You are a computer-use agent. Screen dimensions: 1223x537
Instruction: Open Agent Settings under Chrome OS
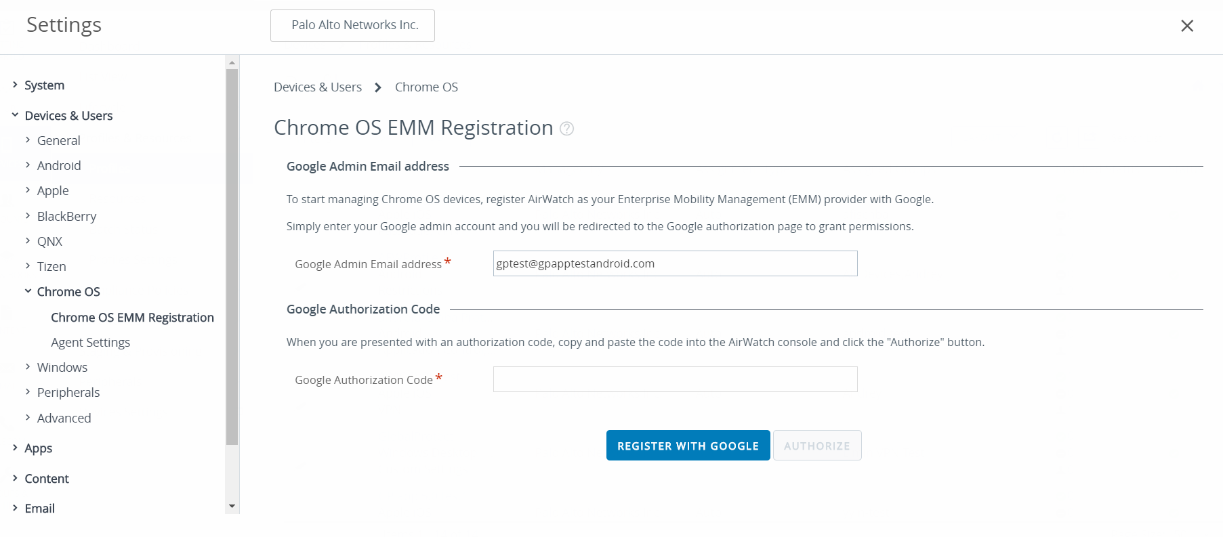(90, 343)
